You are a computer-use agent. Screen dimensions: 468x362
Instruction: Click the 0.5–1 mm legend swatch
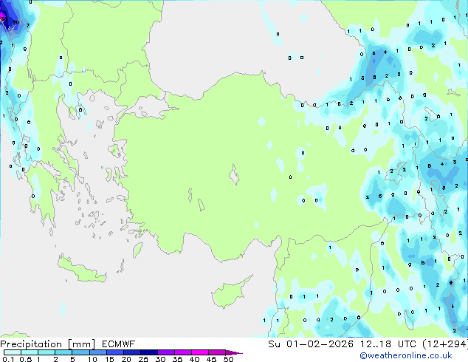point(30,352)
